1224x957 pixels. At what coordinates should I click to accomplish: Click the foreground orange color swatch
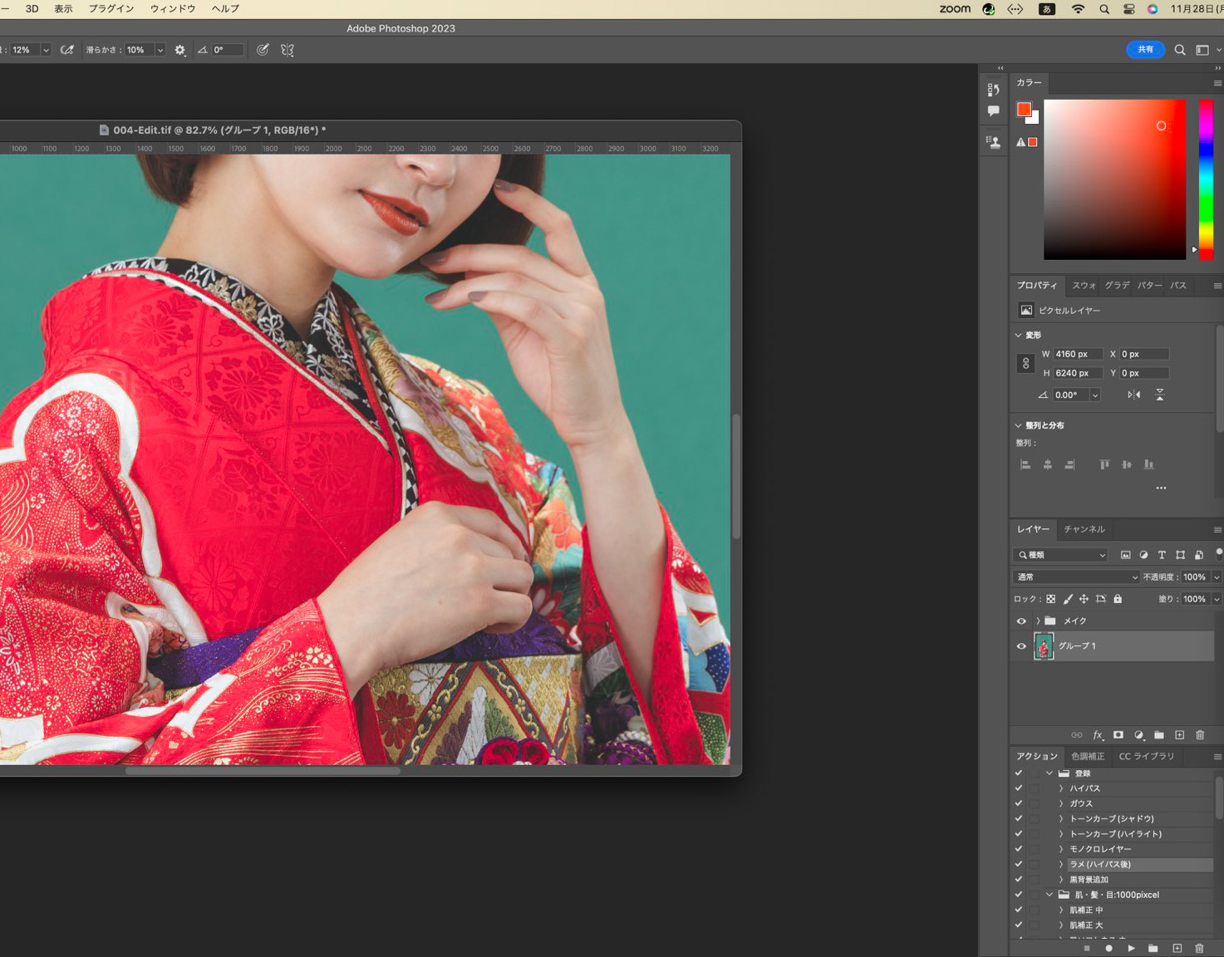1024,110
